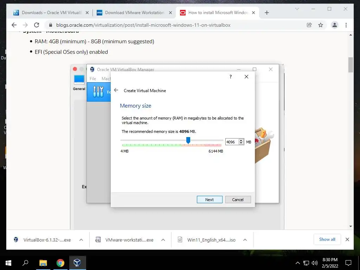Click the Chrome icon on the taskbar
Viewport: 360px width, 270px height.
pos(60,263)
